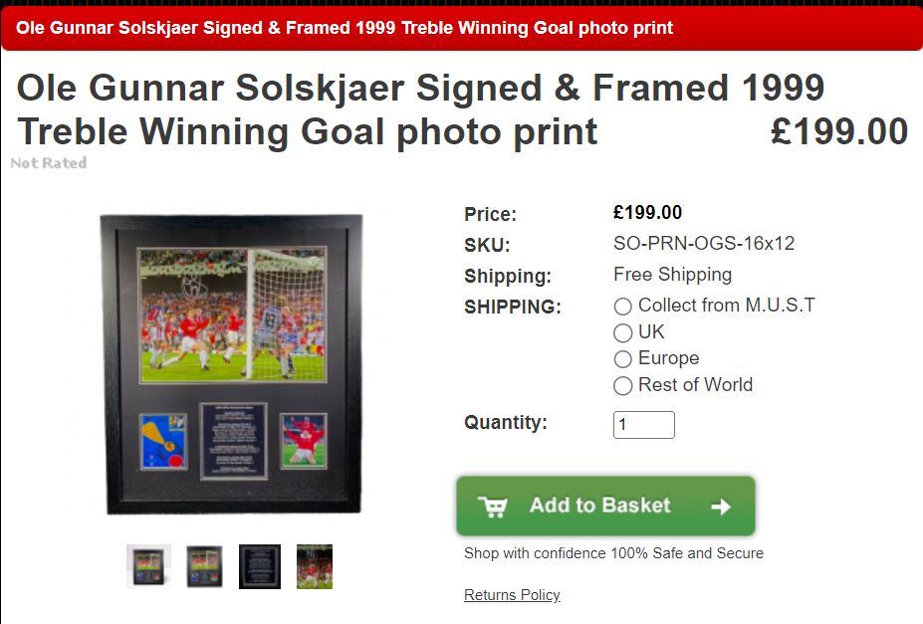
Task: View the fourth goal photo thumbnail
Action: (x=315, y=566)
